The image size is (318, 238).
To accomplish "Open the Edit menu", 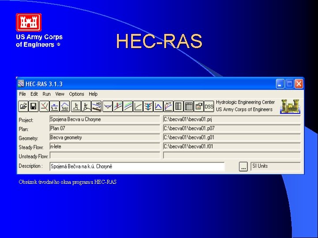I will 34,94.
